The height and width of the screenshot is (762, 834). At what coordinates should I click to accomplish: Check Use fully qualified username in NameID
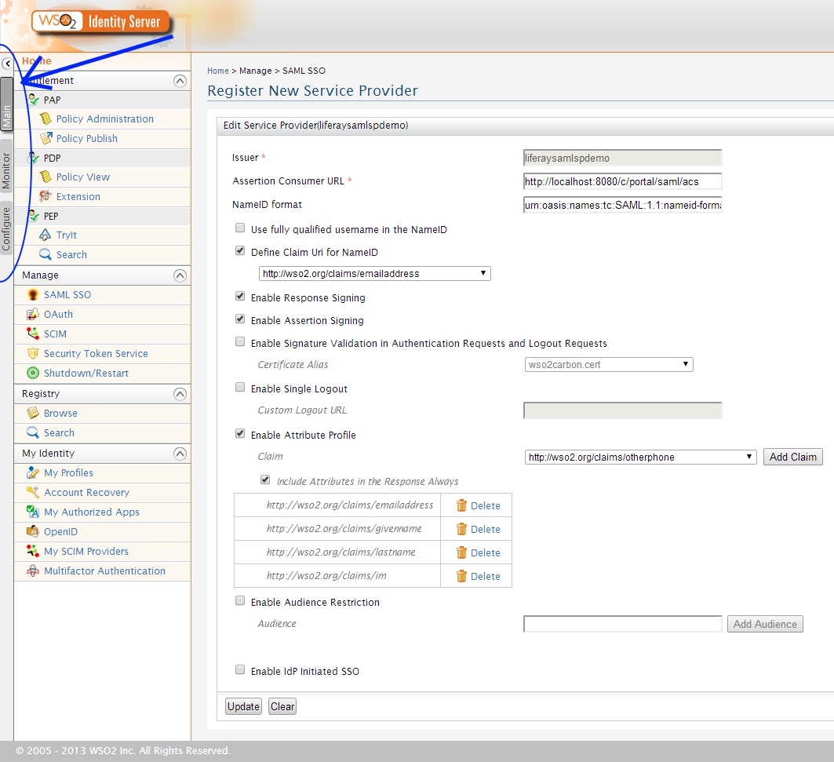[x=240, y=228]
